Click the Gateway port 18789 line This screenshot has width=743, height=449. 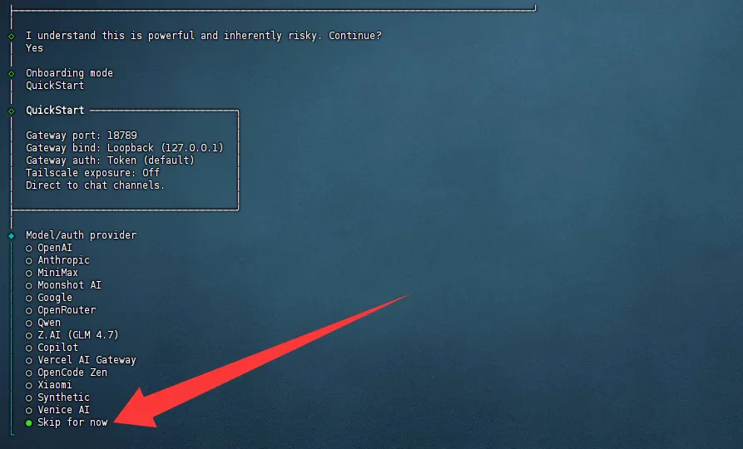[x=82, y=136]
